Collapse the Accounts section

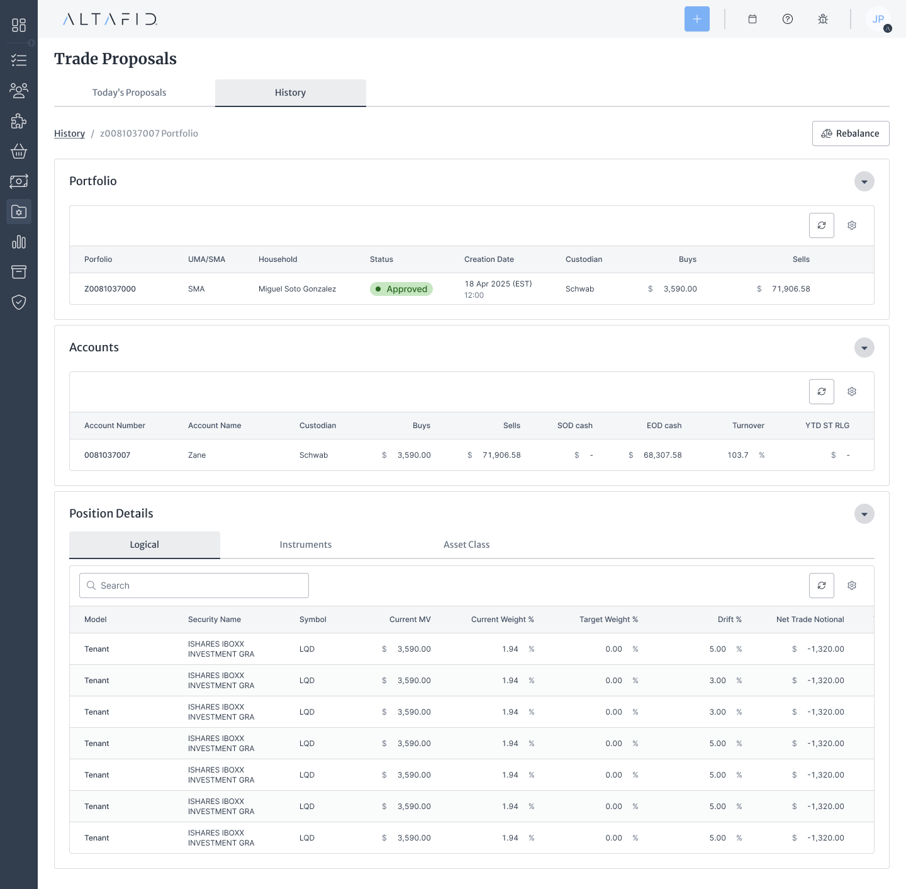[864, 348]
